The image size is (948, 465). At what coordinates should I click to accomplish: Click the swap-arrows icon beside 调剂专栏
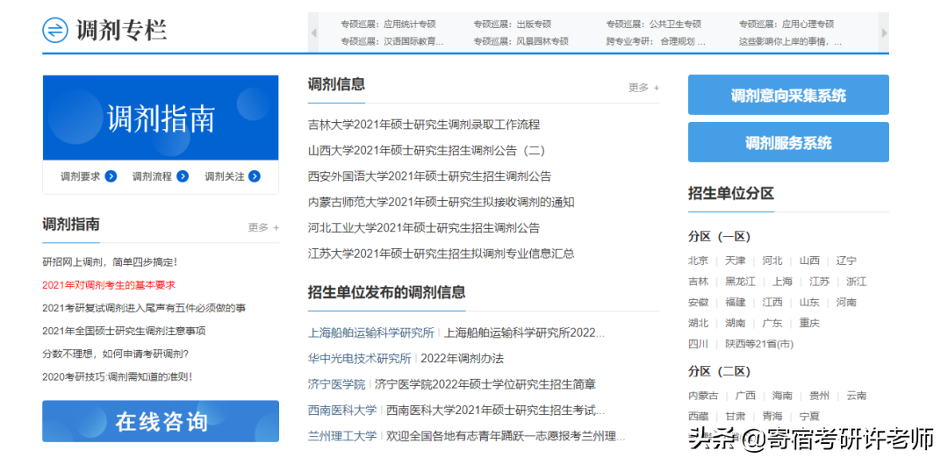[55, 30]
